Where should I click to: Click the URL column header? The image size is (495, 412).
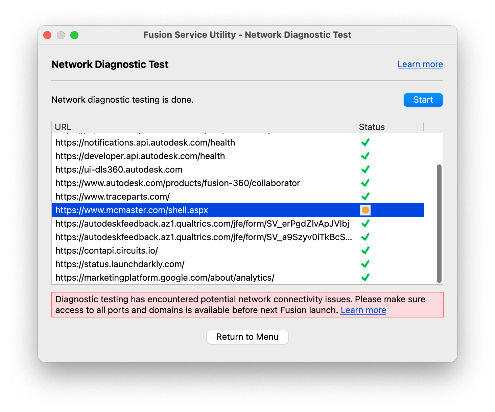click(x=63, y=127)
